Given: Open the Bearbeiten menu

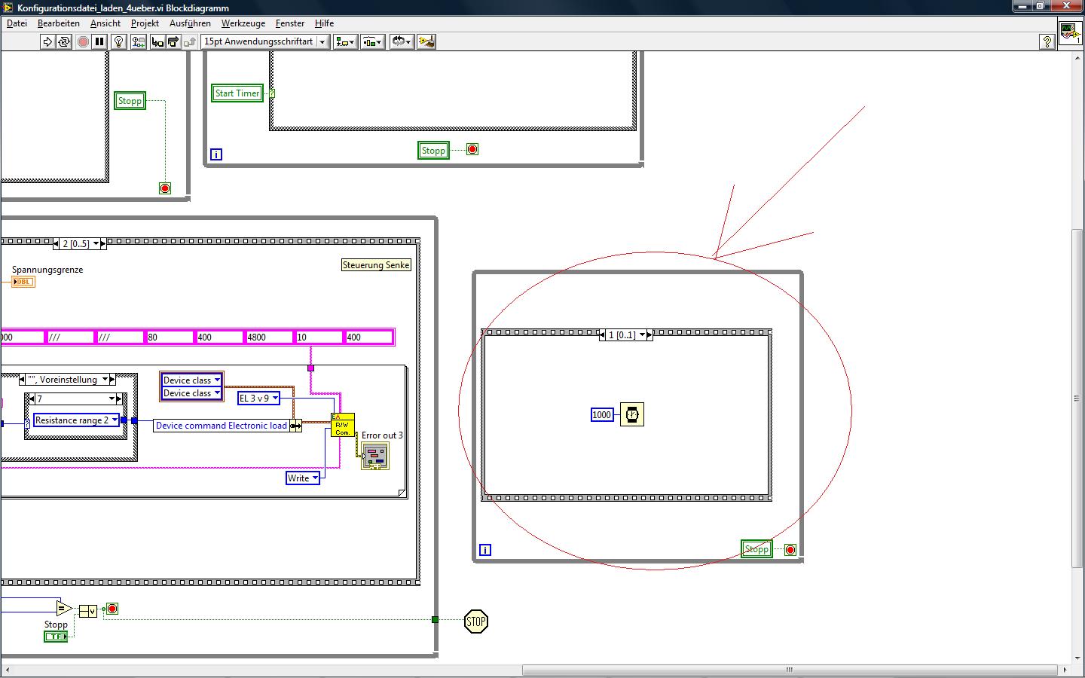Looking at the screenshot, I should tap(59, 23).
